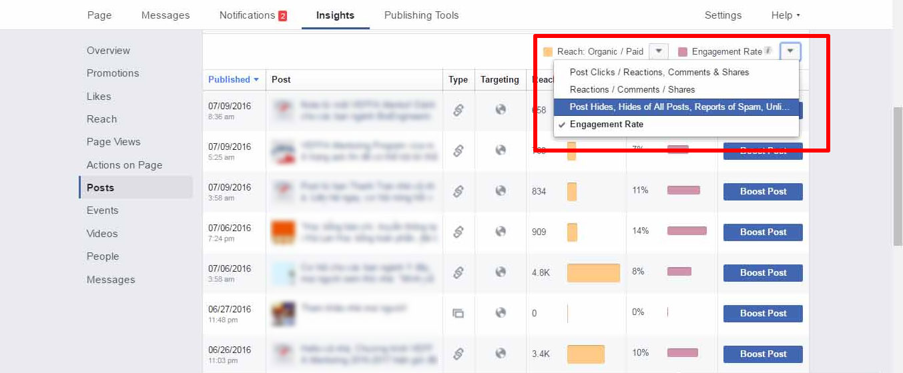Click the globe targeting icon for 06/27/2016 post
The image size is (903, 373).
tap(500, 313)
